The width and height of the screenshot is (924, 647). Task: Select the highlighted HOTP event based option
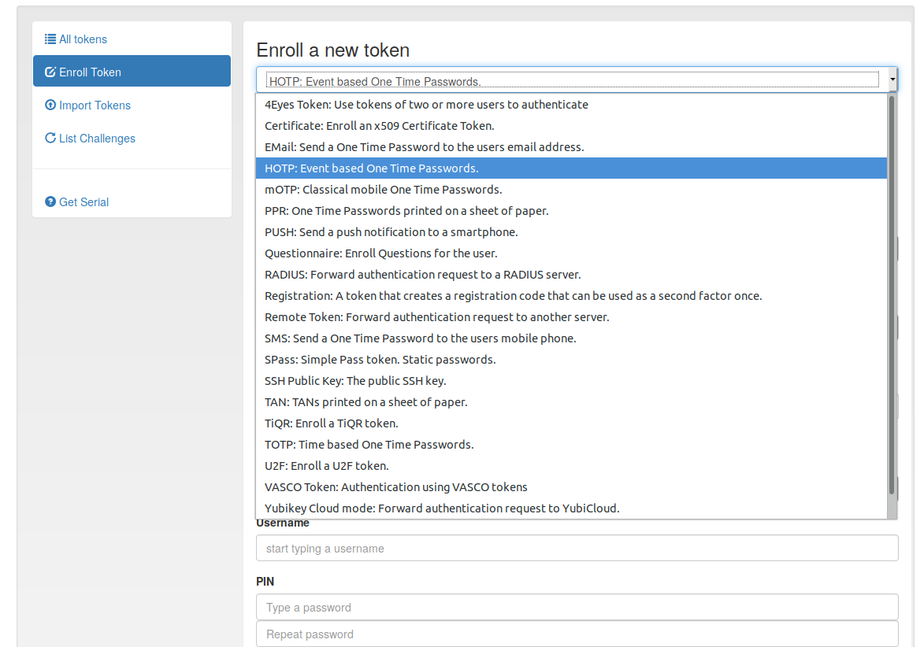click(x=572, y=168)
